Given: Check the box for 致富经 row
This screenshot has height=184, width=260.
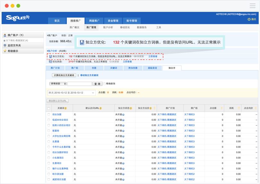Looking at the screenshot, I should tap(48, 131).
